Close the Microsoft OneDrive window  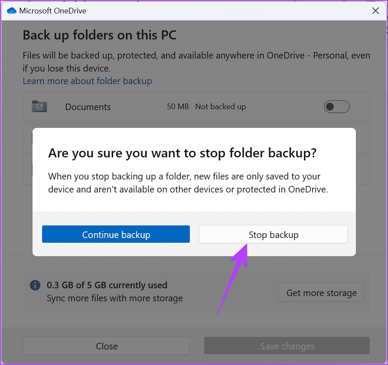pos(375,11)
